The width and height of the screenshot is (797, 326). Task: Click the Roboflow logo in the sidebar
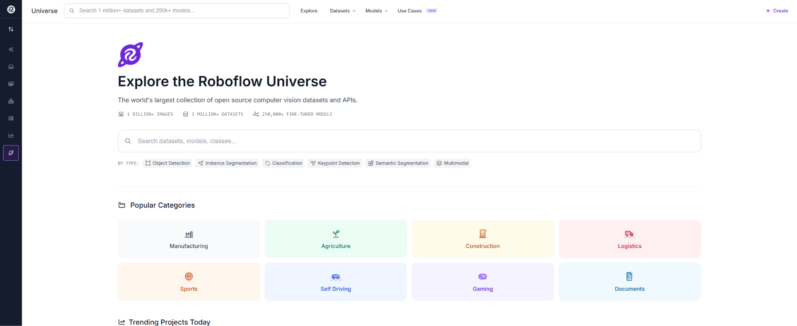pos(11,10)
